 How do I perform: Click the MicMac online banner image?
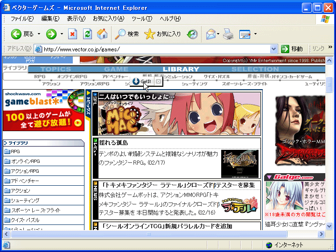[x=179, y=114]
